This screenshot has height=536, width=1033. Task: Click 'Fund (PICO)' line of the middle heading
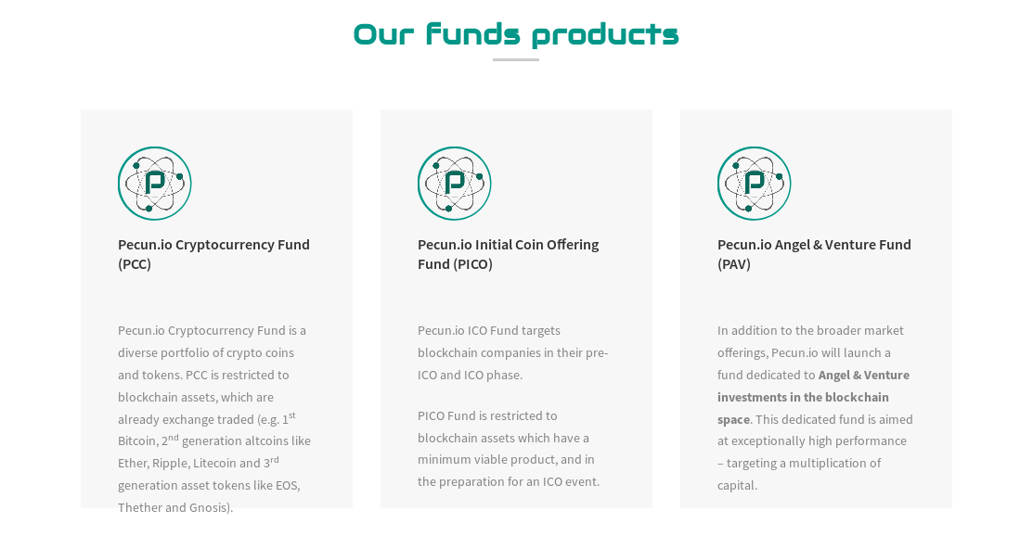point(455,264)
